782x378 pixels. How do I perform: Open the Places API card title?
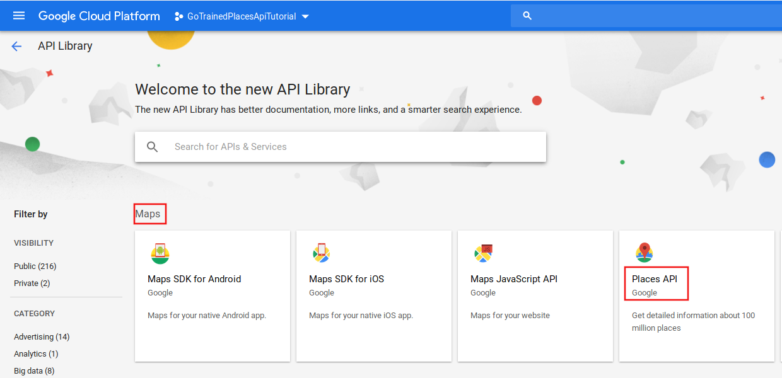click(654, 279)
